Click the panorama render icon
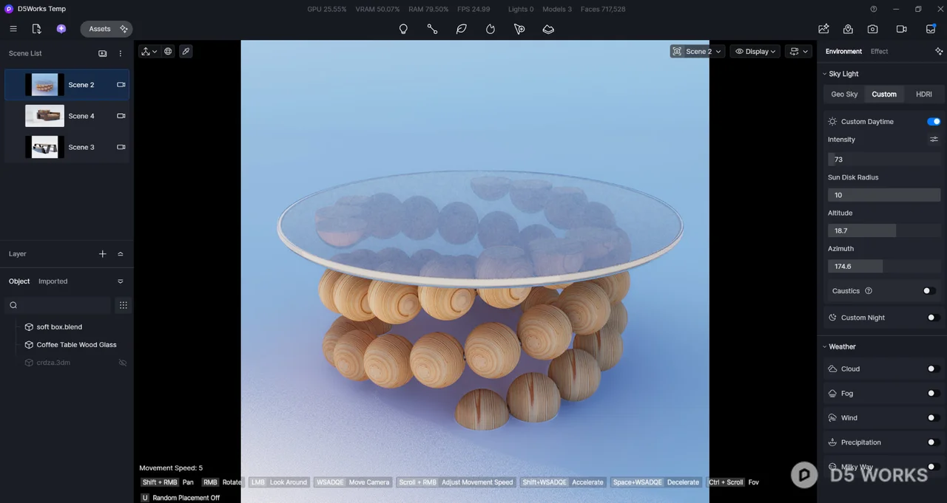 pos(848,29)
